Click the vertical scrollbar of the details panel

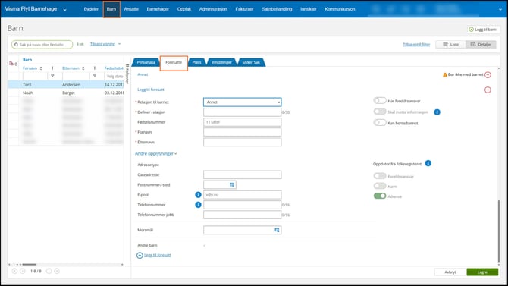[x=499, y=232]
